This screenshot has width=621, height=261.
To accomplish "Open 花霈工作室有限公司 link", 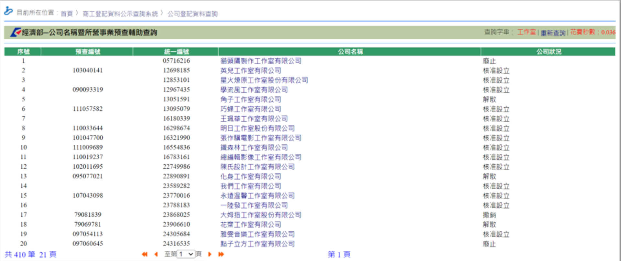I will coord(251,224).
